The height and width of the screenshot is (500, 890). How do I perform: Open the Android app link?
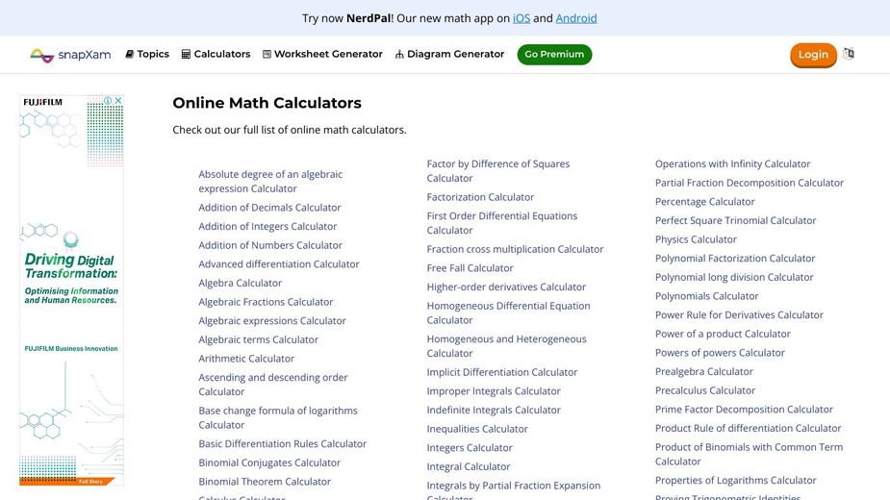(x=576, y=18)
